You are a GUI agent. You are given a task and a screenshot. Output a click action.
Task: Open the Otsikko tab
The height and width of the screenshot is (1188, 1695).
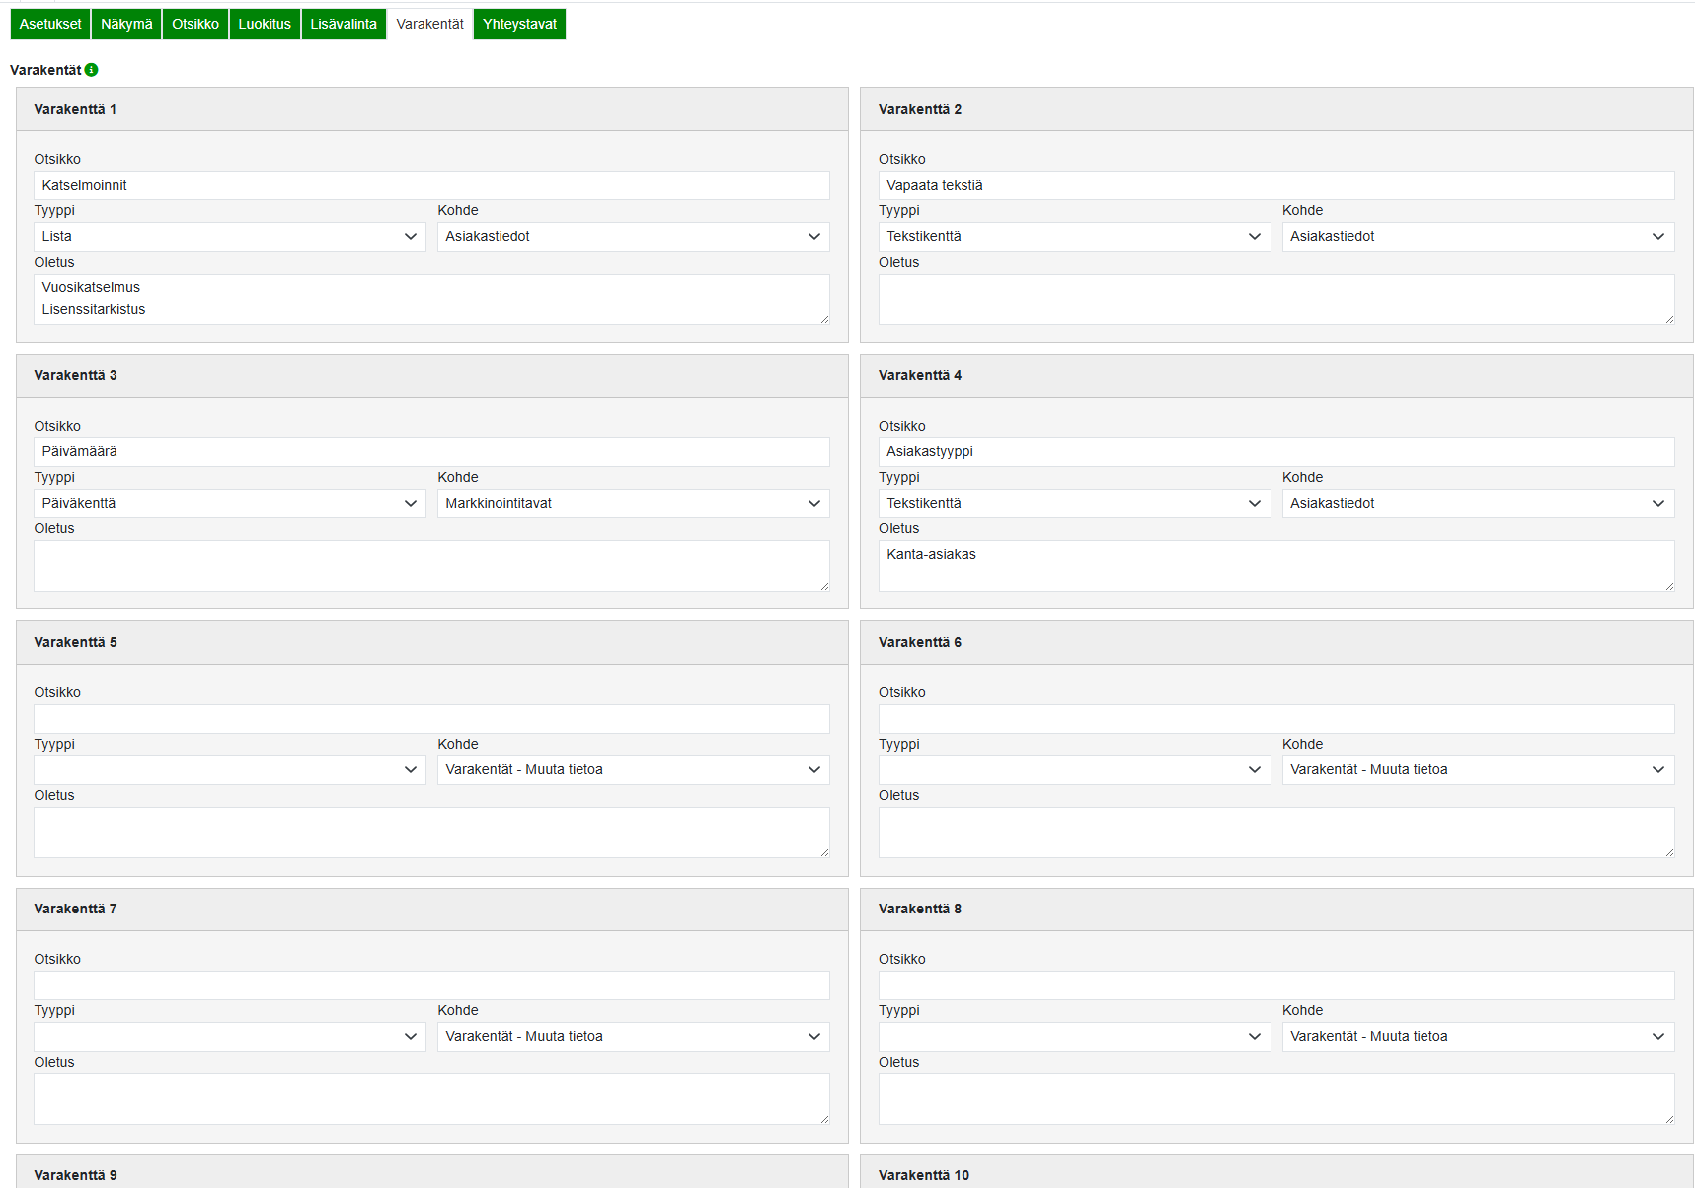[195, 24]
